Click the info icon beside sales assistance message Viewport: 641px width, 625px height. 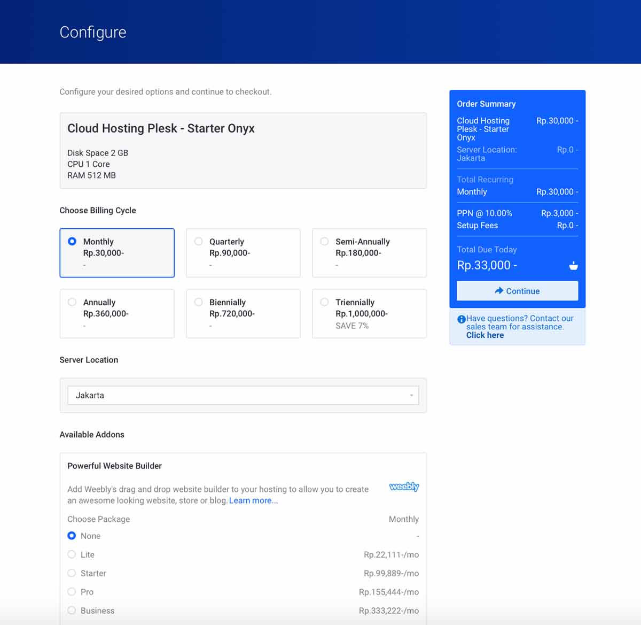point(461,319)
